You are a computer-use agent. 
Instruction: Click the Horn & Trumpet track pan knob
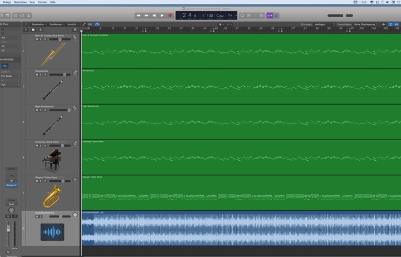(x=75, y=38)
